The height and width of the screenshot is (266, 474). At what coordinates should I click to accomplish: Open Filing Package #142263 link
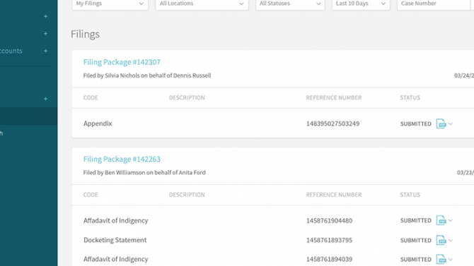122,159
